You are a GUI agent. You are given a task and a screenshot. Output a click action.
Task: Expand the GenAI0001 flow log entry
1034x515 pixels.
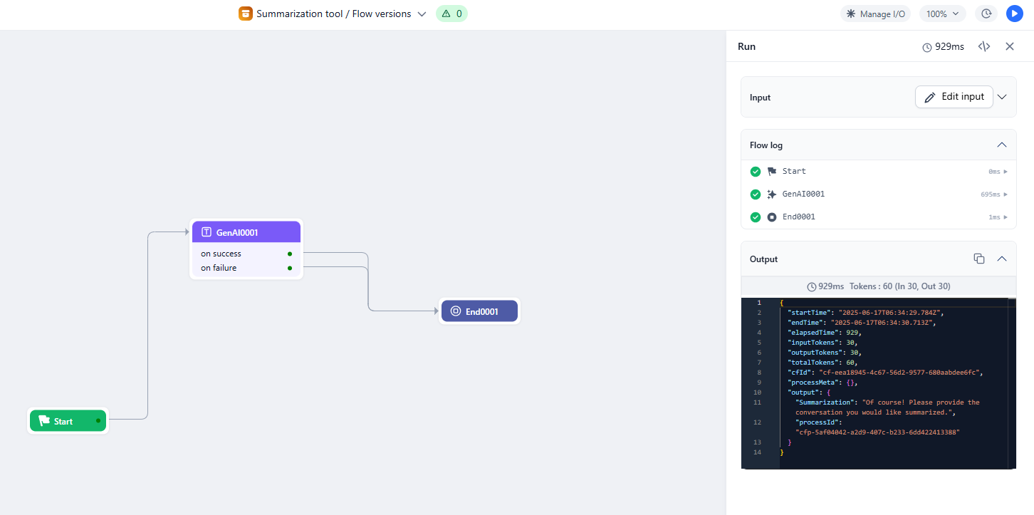point(1006,194)
